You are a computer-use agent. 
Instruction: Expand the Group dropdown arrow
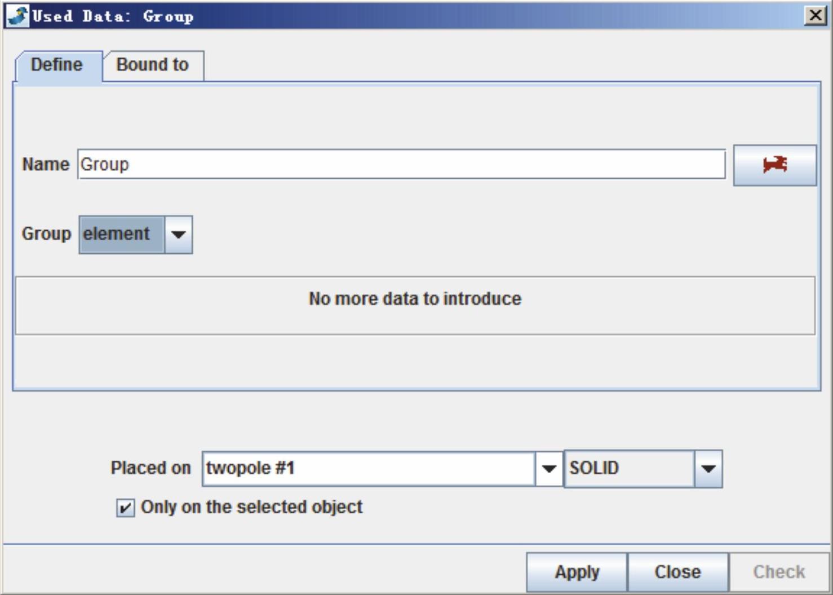[178, 235]
